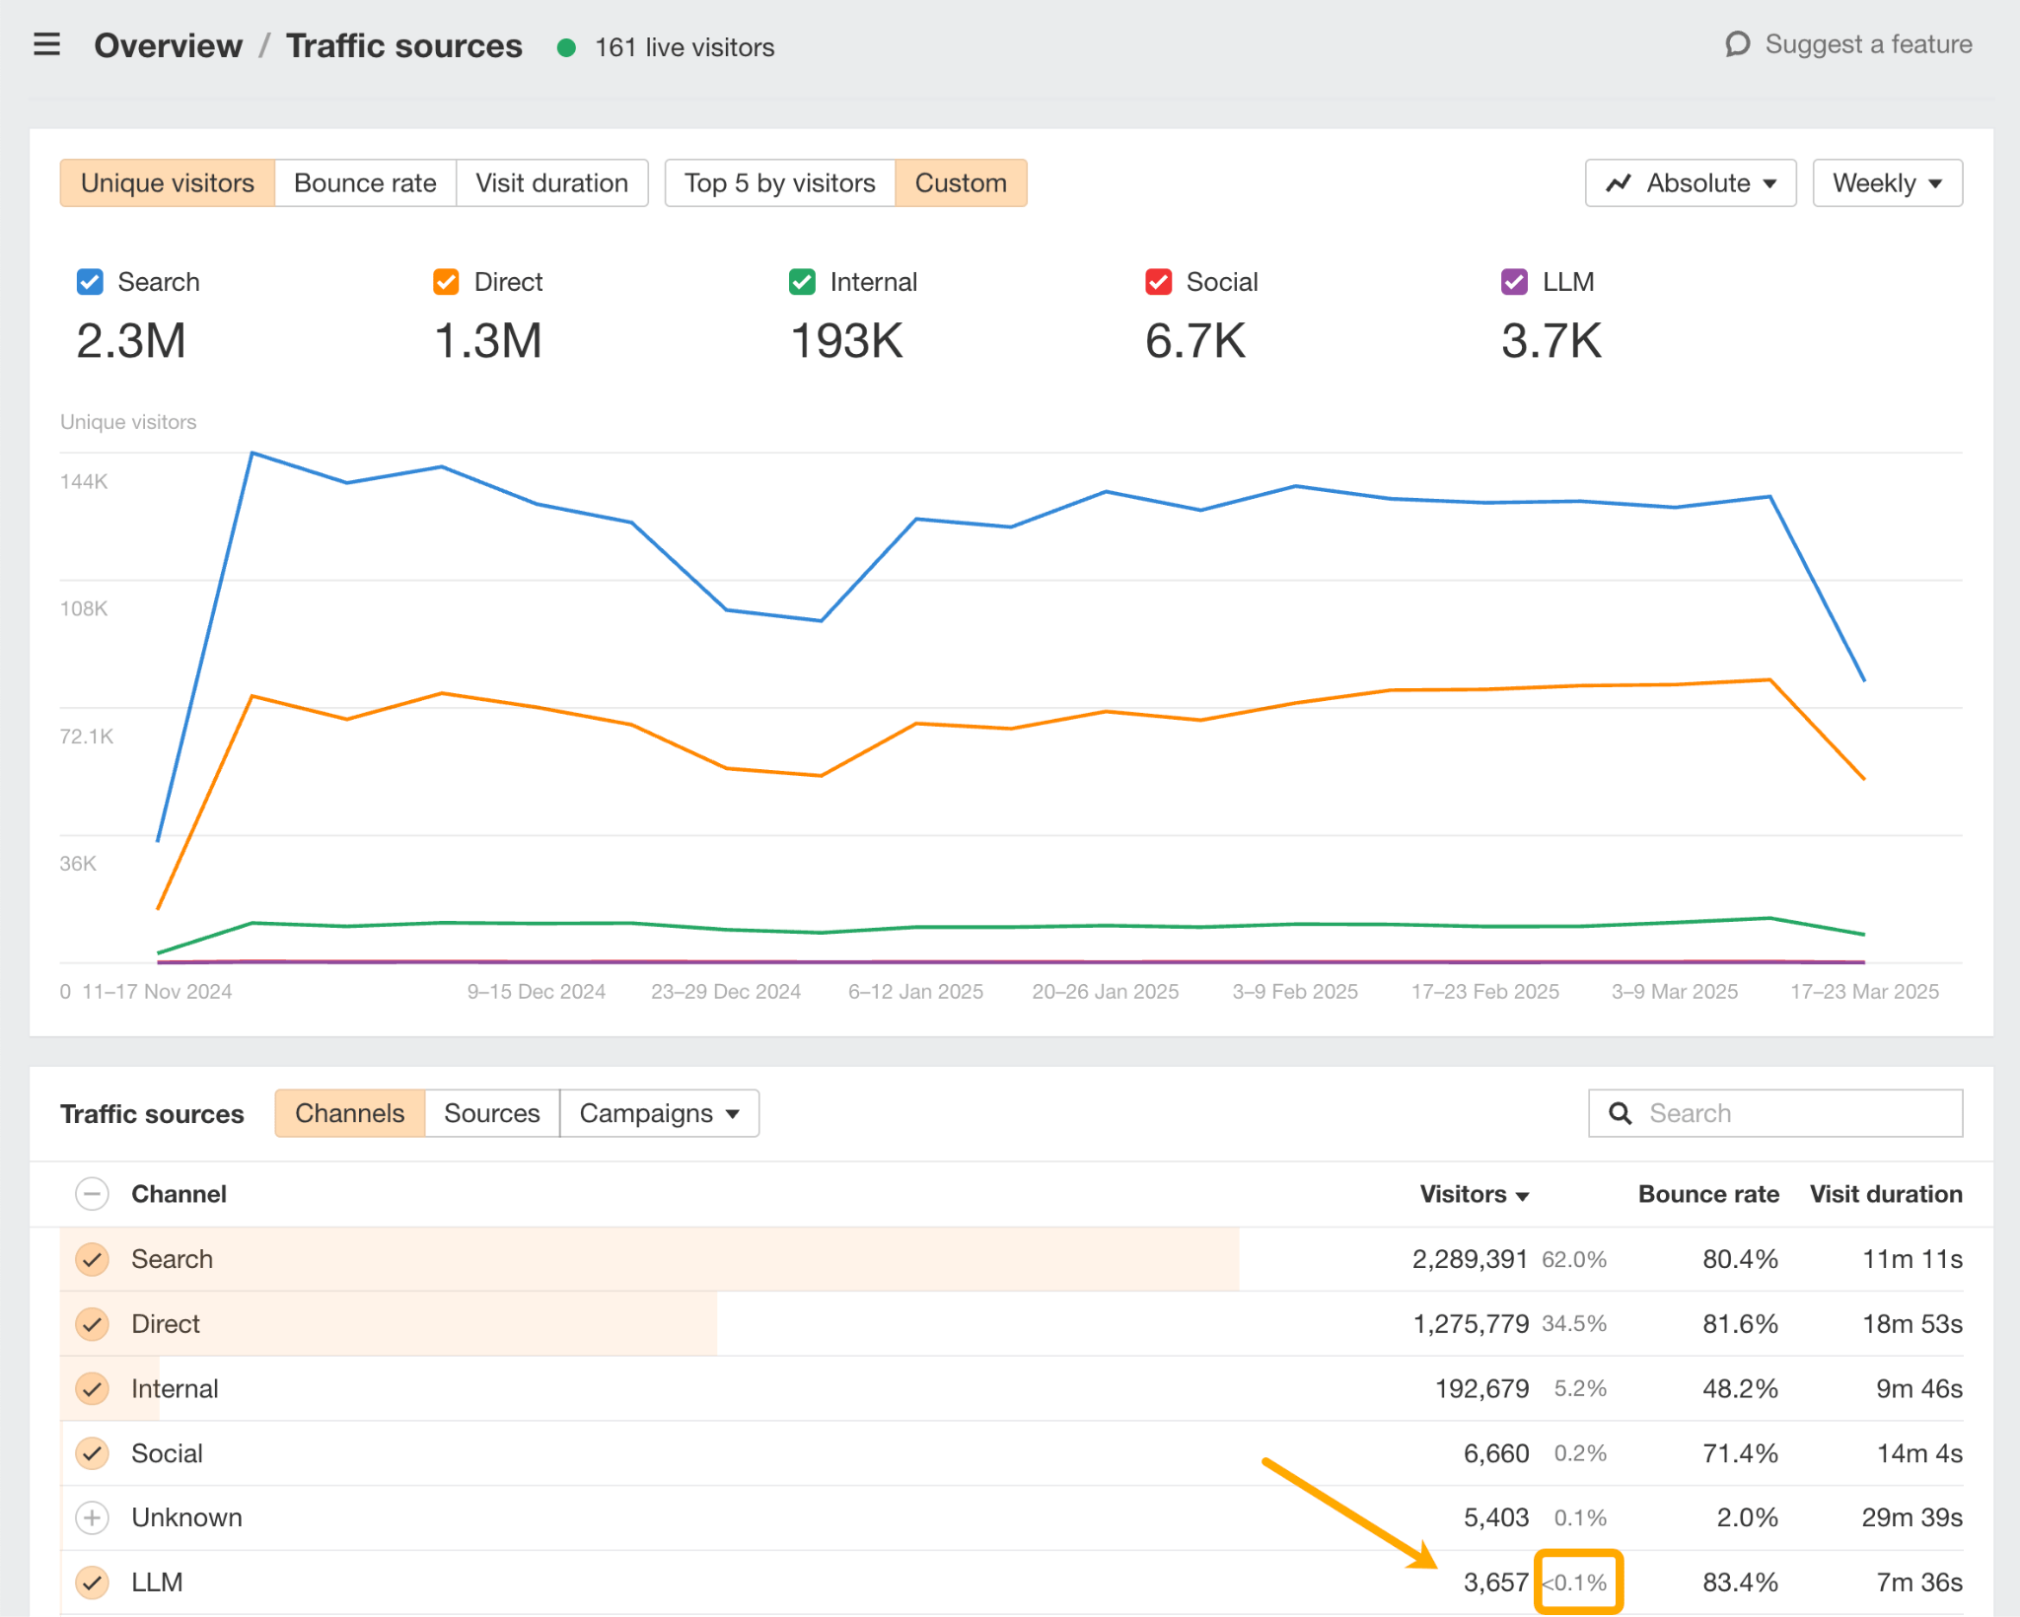Viewport: 2020px width, 1617px height.
Task: Click inside the traffic sources search field
Action: click(1775, 1112)
